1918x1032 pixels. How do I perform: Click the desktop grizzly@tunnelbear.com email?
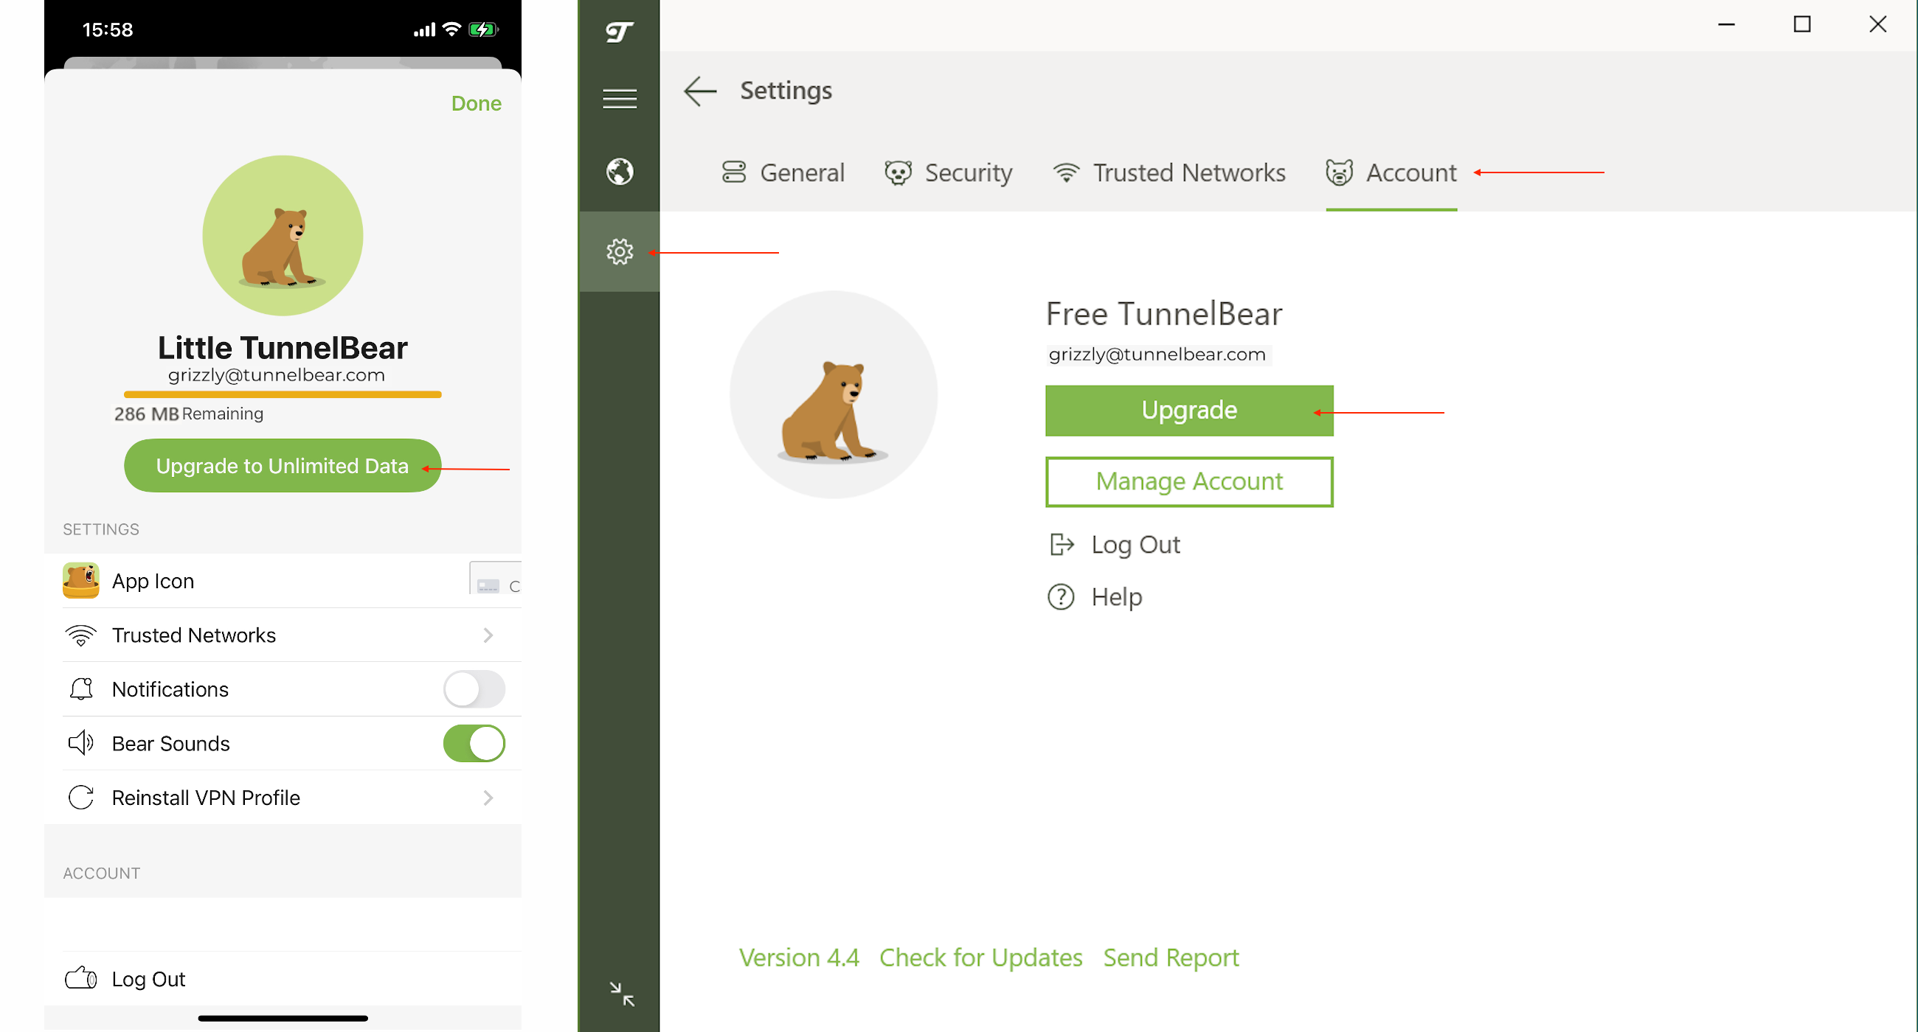click(1157, 355)
